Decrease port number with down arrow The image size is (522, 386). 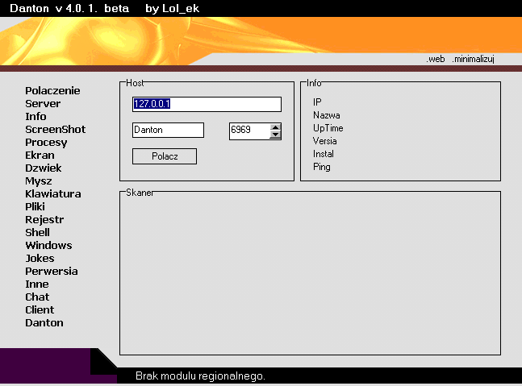pos(275,135)
